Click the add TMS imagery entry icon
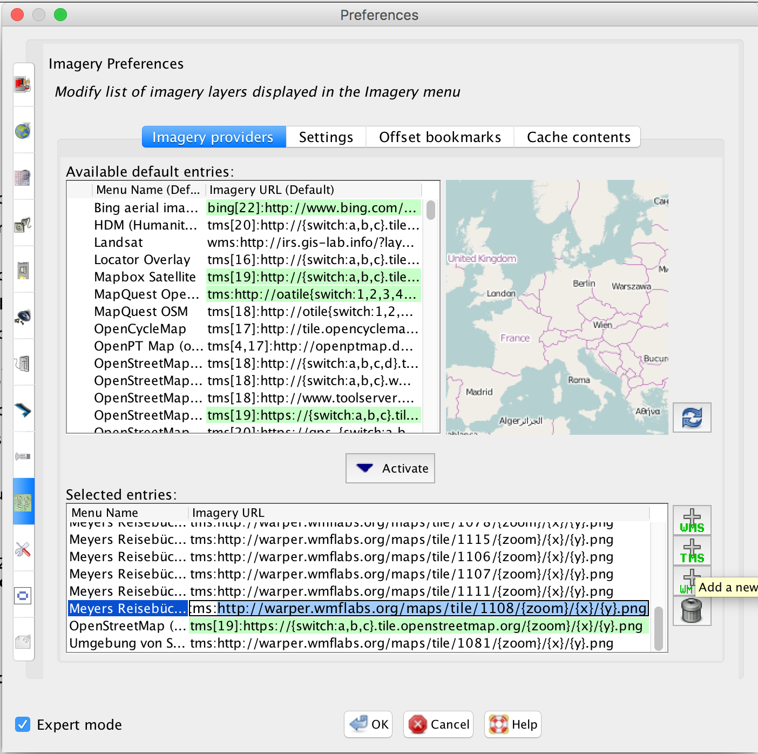 click(692, 551)
